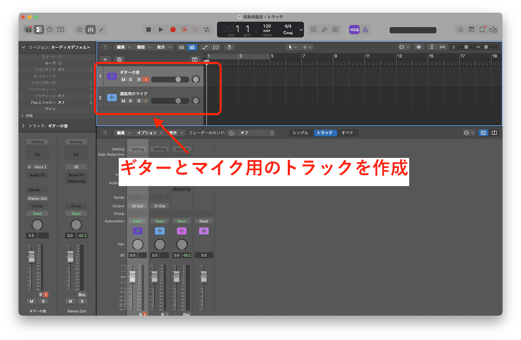Open the Flex とフォロー pop-up in the inspector
Image resolution: width=521 pixels, height=340 pixels.
coord(74,102)
